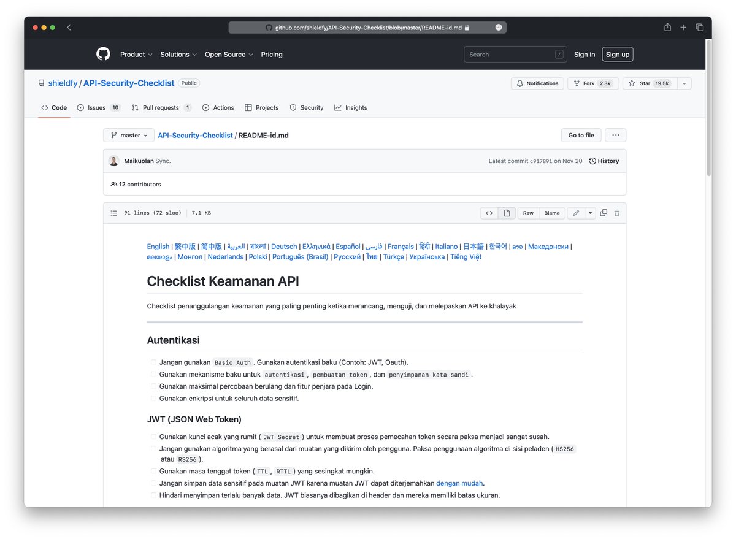
Task: Open Maikuolan's avatar image
Action: [x=113, y=161]
